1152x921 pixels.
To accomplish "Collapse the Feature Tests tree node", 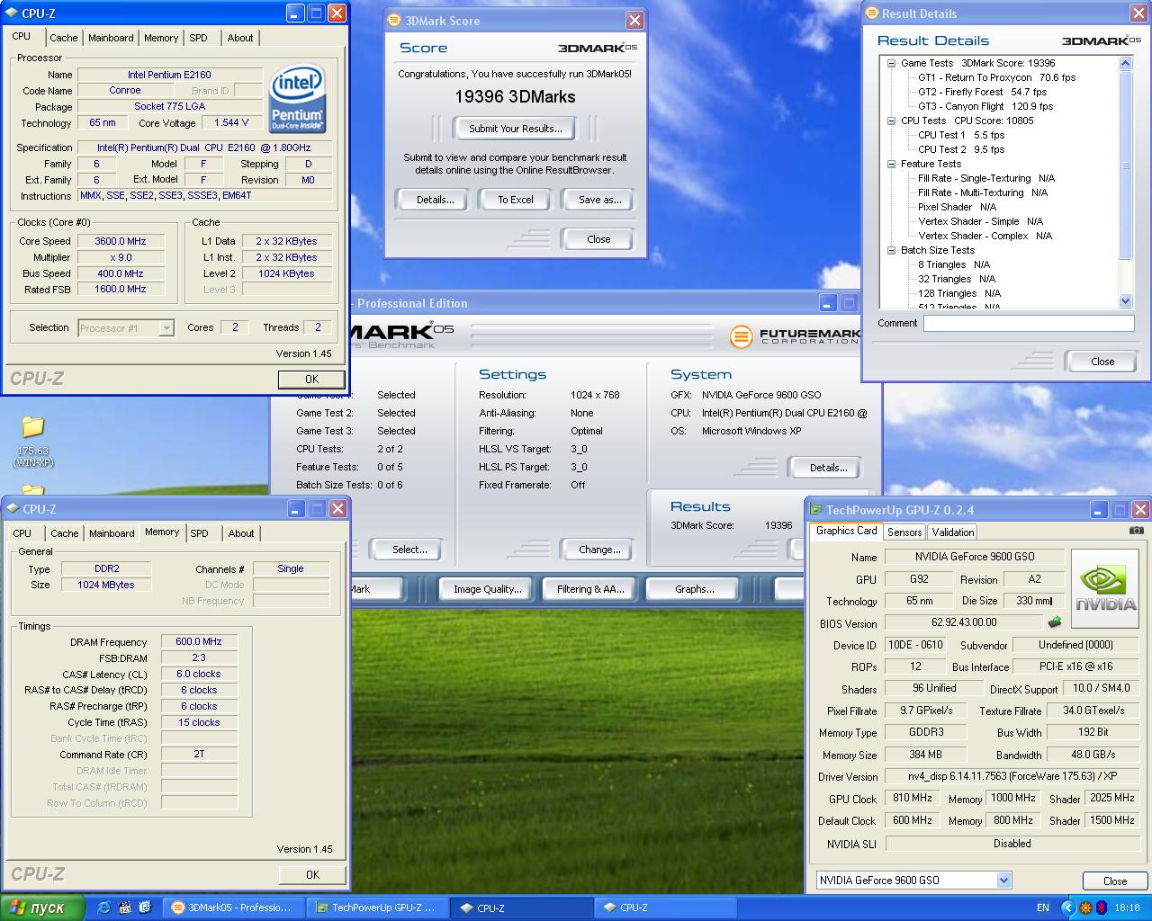I will click(x=892, y=164).
